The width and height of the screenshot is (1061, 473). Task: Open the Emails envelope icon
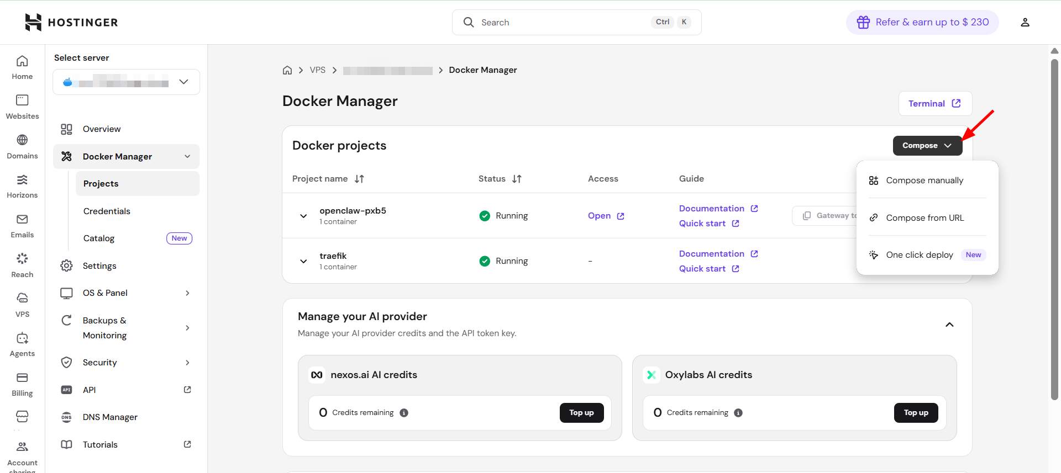coord(22,220)
